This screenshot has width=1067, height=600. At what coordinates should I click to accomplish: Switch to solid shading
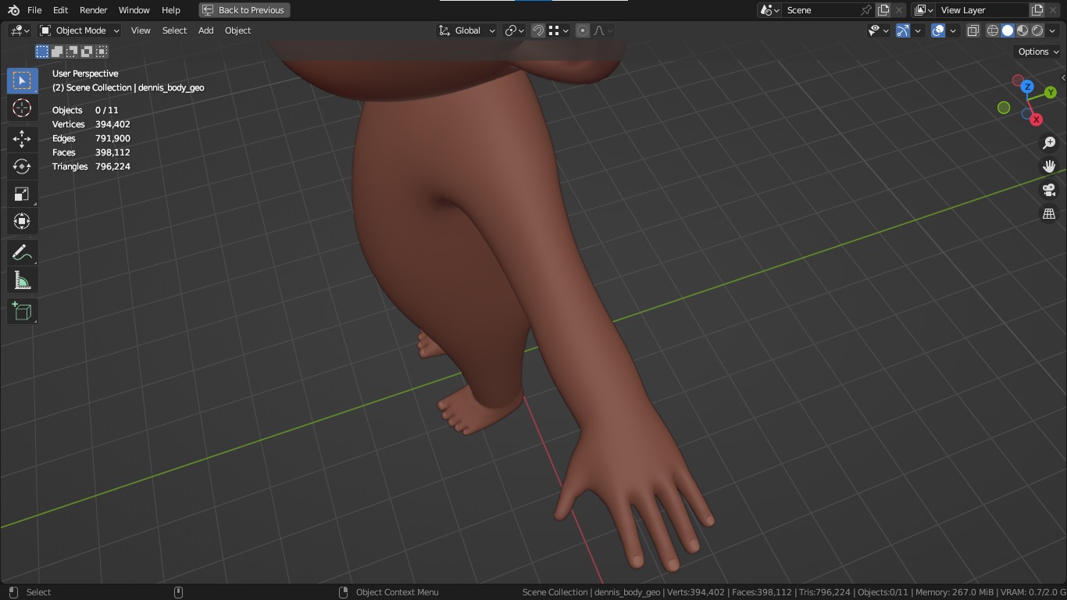click(x=1008, y=30)
